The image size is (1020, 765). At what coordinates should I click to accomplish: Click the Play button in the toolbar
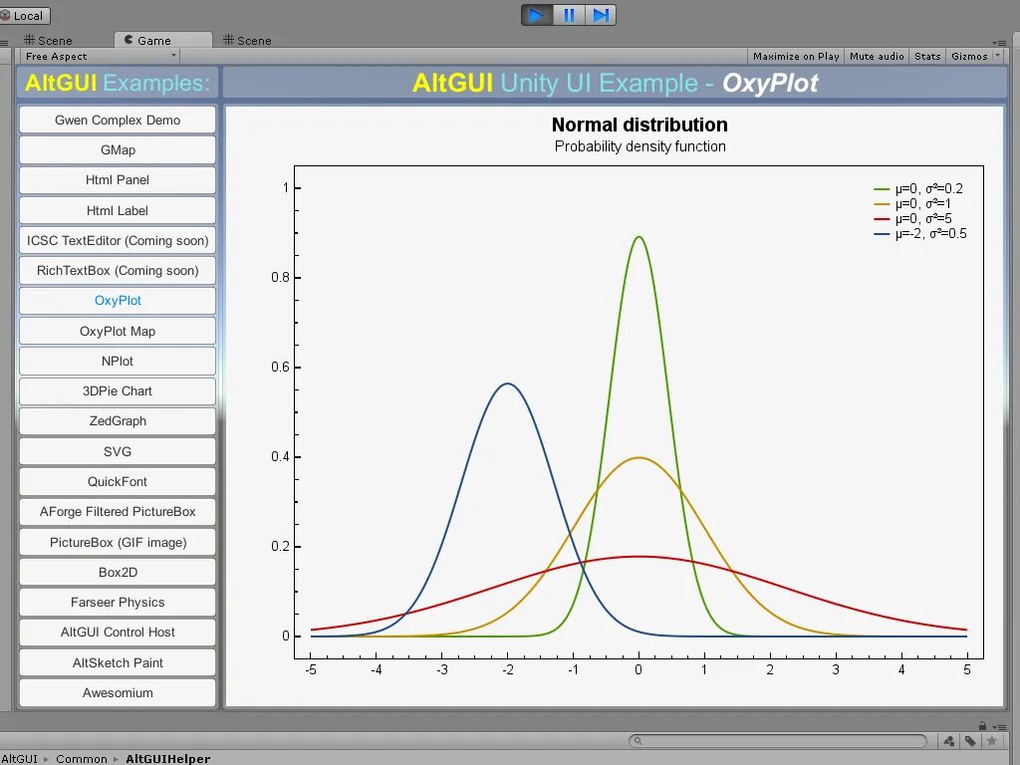537,15
